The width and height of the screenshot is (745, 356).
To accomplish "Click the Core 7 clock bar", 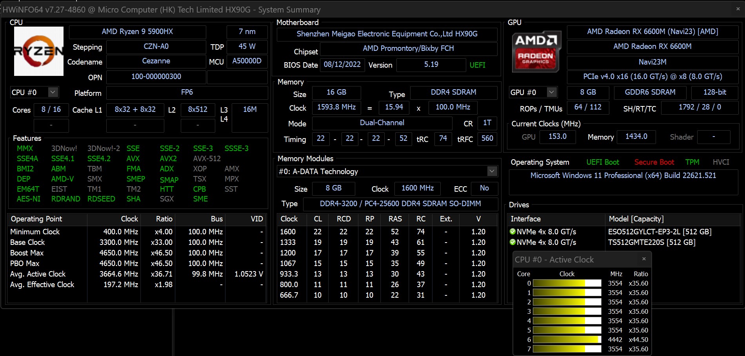I will pyautogui.click(x=567, y=349).
